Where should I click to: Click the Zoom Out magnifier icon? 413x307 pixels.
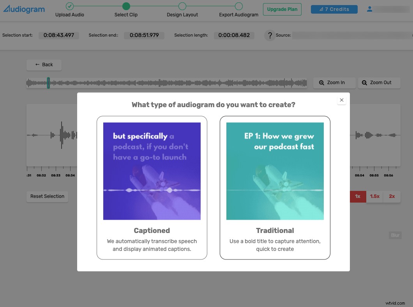coord(365,83)
